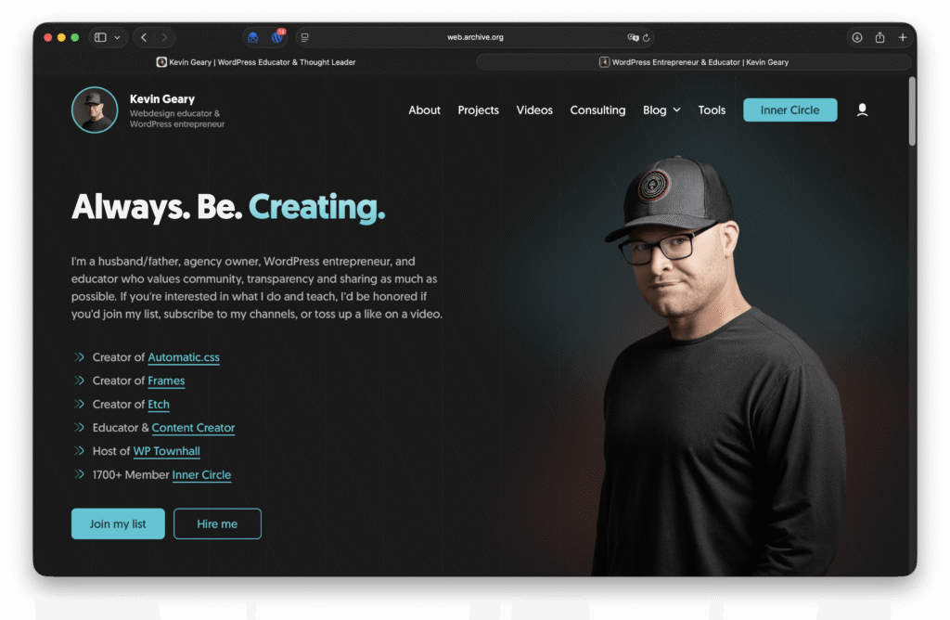Click the share icon in the Safari toolbar
Image resolution: width=950 pixels, height=620 pixels.
click(x=879, y=37)
